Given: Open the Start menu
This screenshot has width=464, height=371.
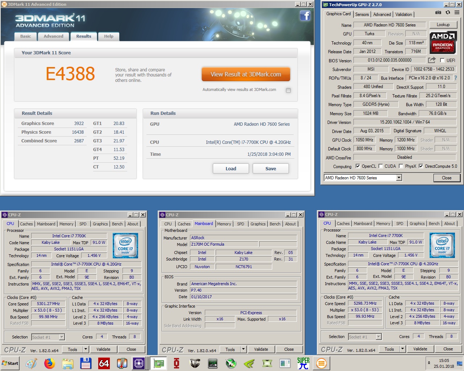Looking at the screenshot, I should coord(10,363).
